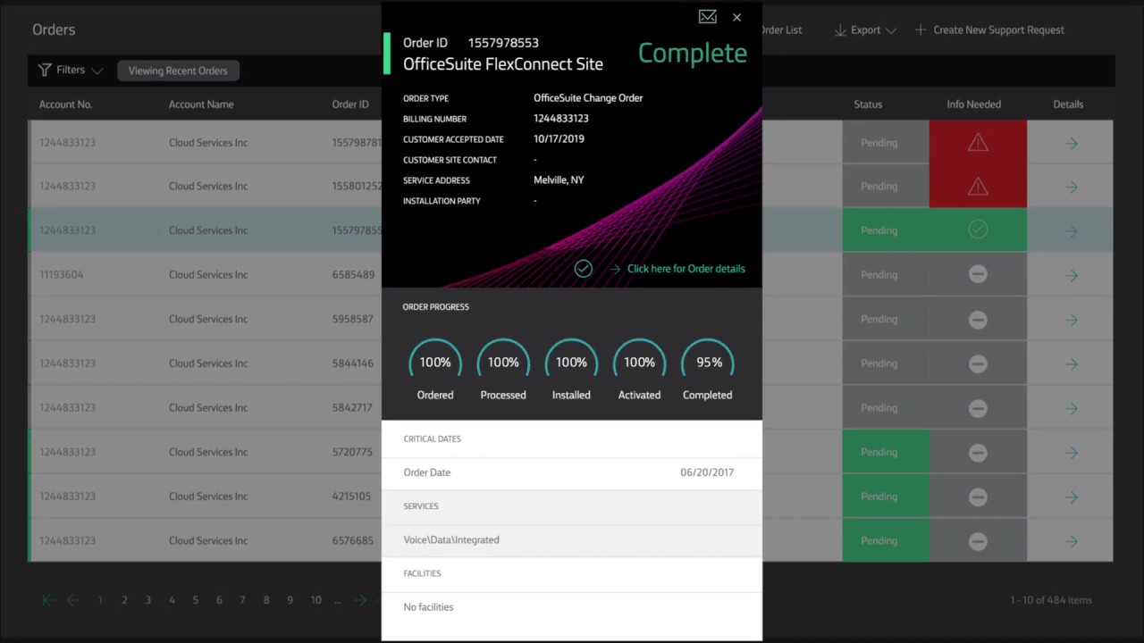Screen dimensions: 1144x643
Task: Go to next page arrow in pagination
Action: click(360, 600)
